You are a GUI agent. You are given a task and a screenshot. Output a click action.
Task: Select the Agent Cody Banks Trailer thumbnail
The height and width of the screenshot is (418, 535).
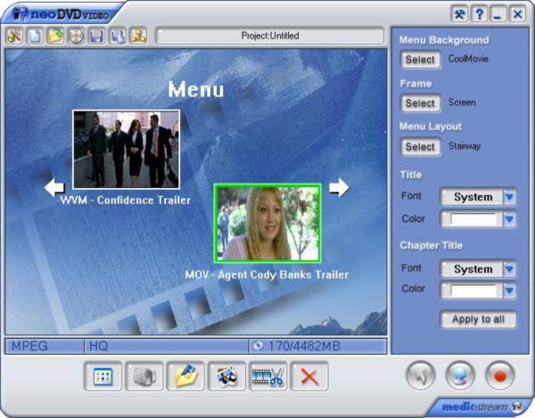point(267,223)
